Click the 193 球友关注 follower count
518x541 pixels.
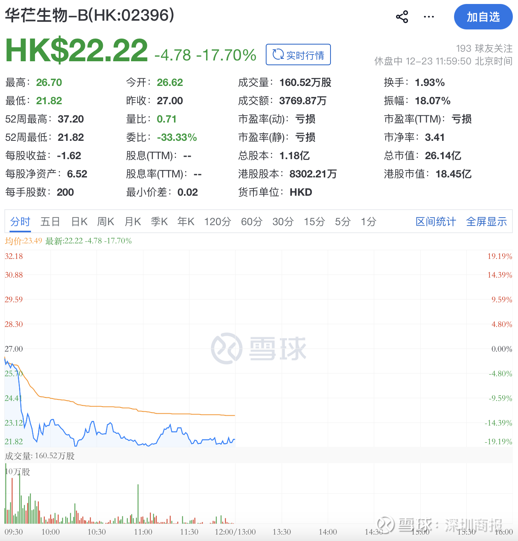[484, 49]
